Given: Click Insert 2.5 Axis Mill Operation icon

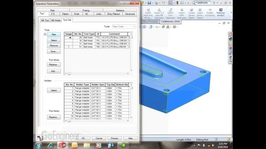Looking at the screenshot, I should pos(159,10).
